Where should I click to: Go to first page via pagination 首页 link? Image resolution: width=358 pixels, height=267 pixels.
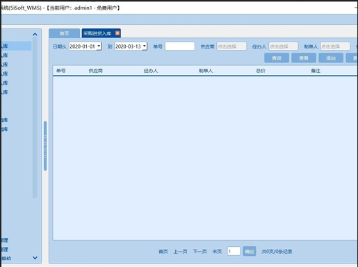pos(163,252)
